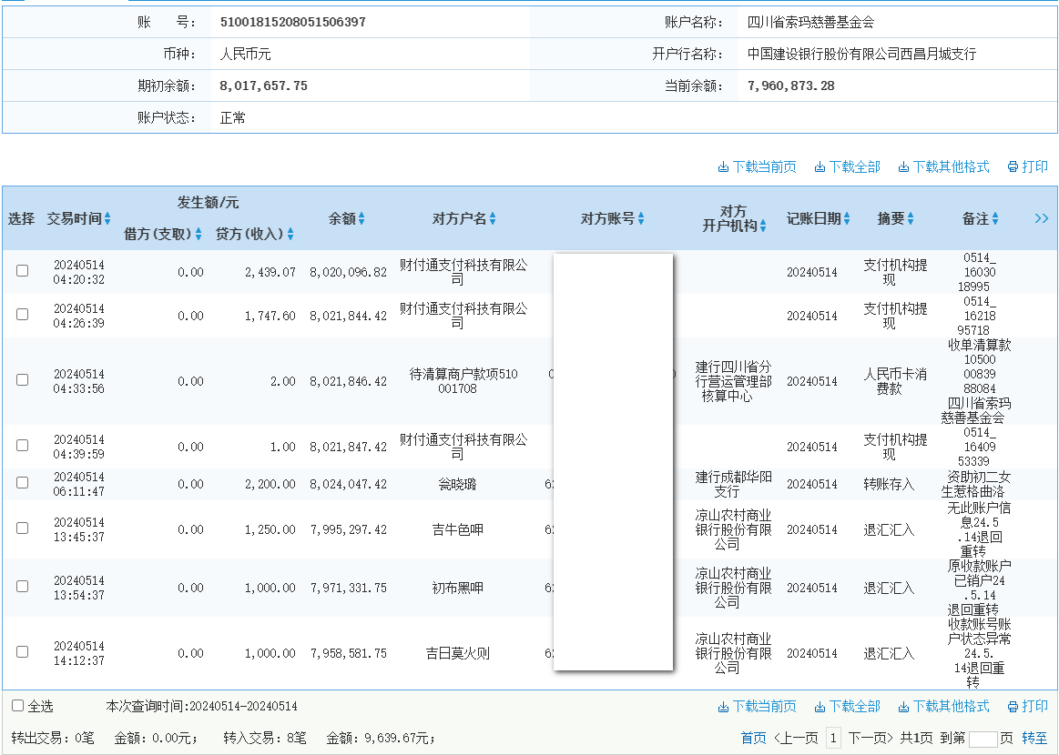Click the 选择 column header
This screenshot has height=755, width=1059.
21,218
